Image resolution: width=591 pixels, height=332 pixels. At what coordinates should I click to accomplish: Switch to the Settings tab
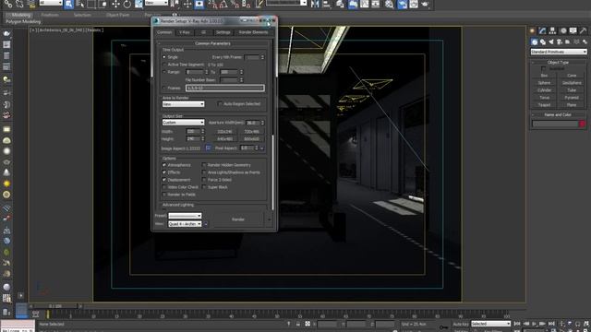(x=223, y=32)
